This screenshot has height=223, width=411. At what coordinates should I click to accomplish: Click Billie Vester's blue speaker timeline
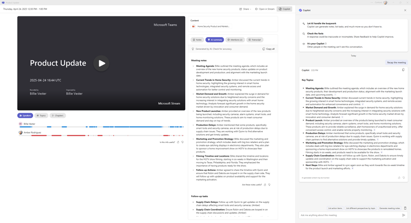pyautogui.click(x=101, y=127)
